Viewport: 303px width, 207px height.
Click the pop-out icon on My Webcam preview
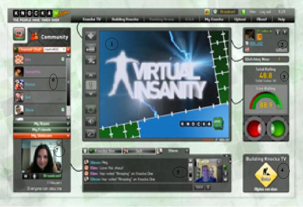59,143
